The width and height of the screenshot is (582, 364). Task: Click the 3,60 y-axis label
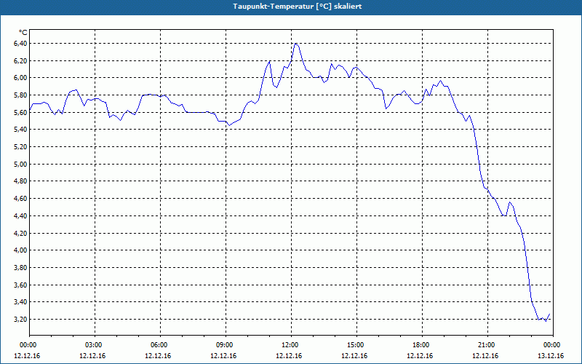[x=21, y=285]
